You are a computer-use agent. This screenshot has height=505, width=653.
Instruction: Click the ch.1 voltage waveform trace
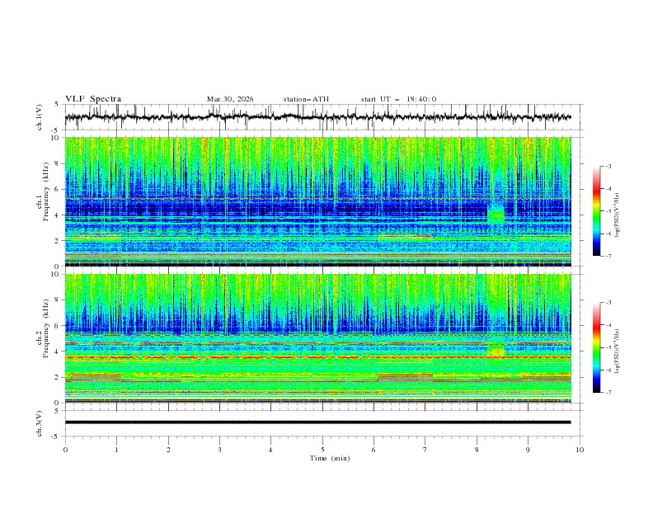317,117
